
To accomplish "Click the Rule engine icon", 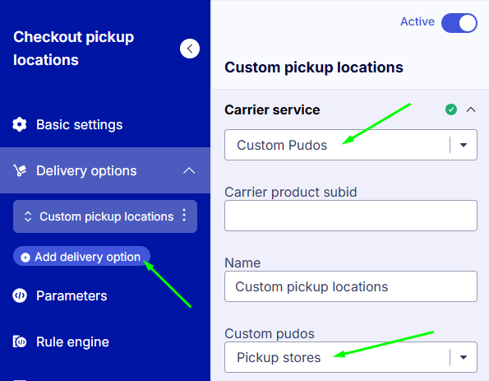I will tap(20, 342).
